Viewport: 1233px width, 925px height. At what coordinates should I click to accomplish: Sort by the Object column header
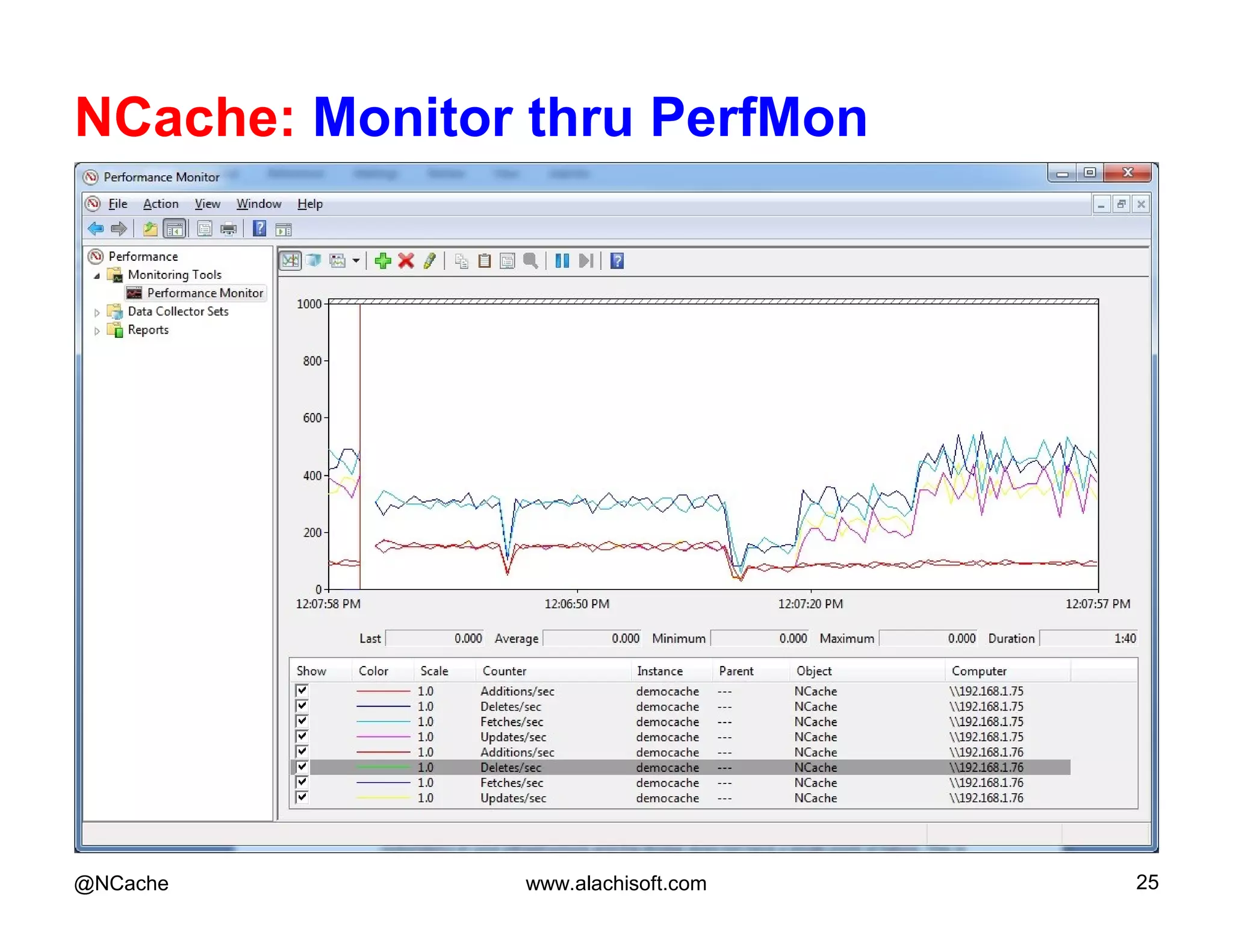[x=867, y=671]
